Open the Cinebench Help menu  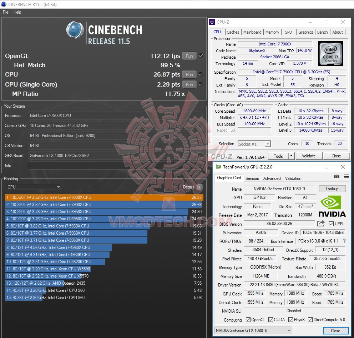(x=17, y=12)
